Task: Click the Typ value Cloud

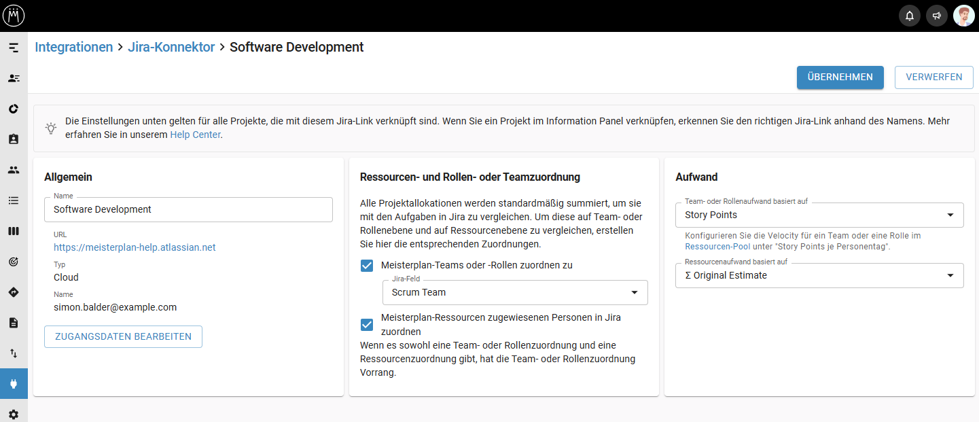Action: click(x=66, y=277)
